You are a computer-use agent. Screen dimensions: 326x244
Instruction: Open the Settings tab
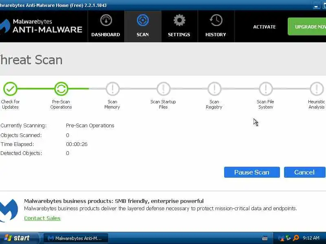click(x=179, y=26)
